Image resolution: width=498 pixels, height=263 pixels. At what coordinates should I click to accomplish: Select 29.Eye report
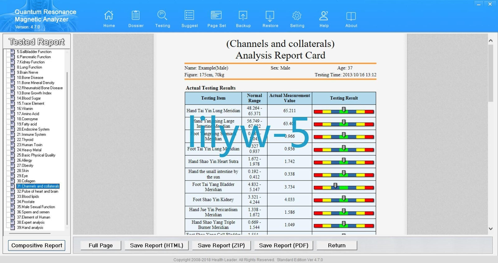pyautogui.click(x=22, y=176)
